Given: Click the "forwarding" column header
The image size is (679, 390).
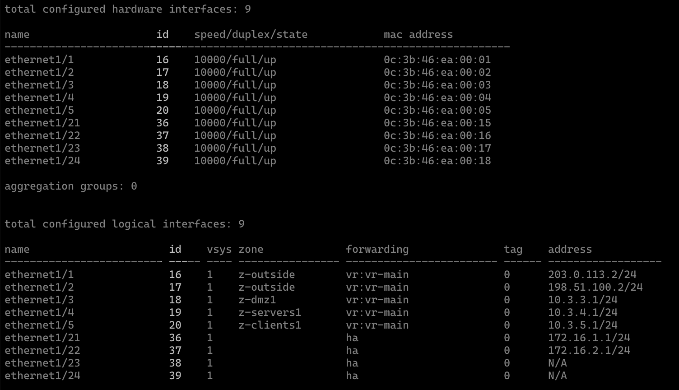Looking at the screenshot, I should (377, 249).
